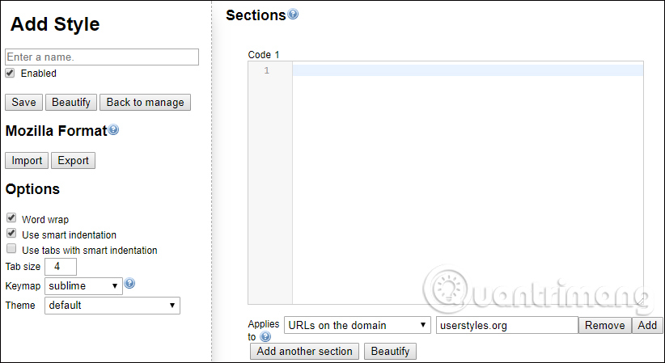Remove the userstyles.org domain rule
The height and width of the screenshot is (363, 665).
[x=605, y=325]
